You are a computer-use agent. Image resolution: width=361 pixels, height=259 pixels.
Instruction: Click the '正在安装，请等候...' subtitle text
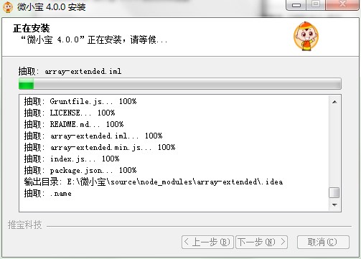[94, 39]
